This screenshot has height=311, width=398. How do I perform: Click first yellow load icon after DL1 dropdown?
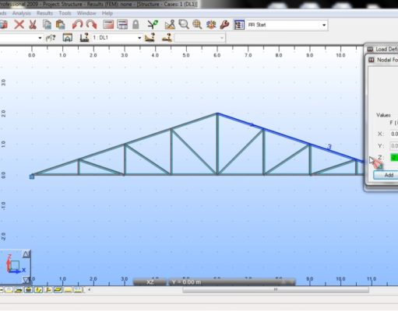click(150, 38)
